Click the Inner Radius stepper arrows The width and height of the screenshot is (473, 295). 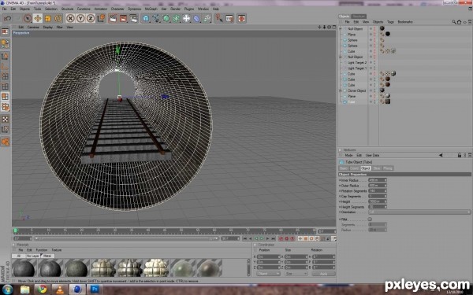[x=385, y=180]
